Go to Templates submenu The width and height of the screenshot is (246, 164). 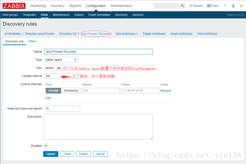point(29,15)
